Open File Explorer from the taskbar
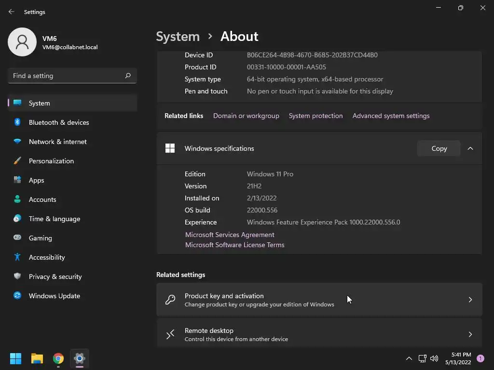Image resolution: width=494 pixels, height=370 pixels. click(x=37, y=358)
